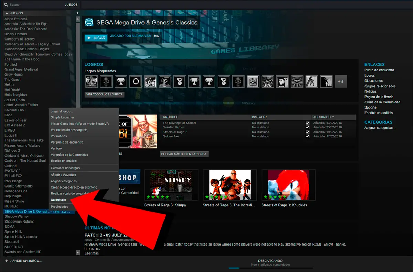
Task: Open the Logros link under ENLACES
Action: pyautogui.click(x=370, y=75)
